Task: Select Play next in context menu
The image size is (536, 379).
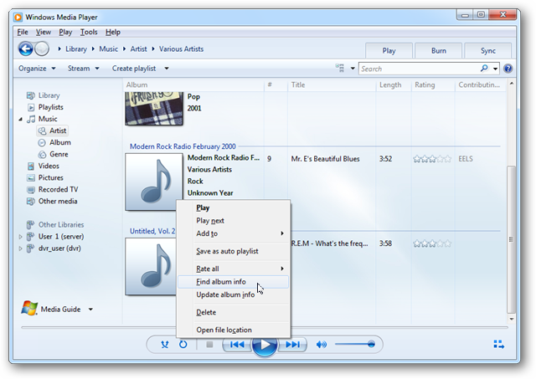Action: [233, 221]
